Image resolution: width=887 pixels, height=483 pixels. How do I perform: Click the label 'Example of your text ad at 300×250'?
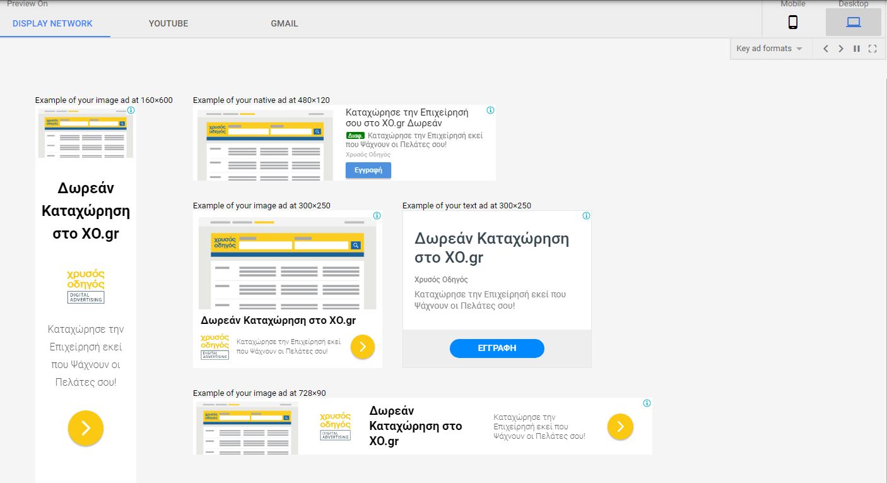pyautogui.click(x=467, y=205)
